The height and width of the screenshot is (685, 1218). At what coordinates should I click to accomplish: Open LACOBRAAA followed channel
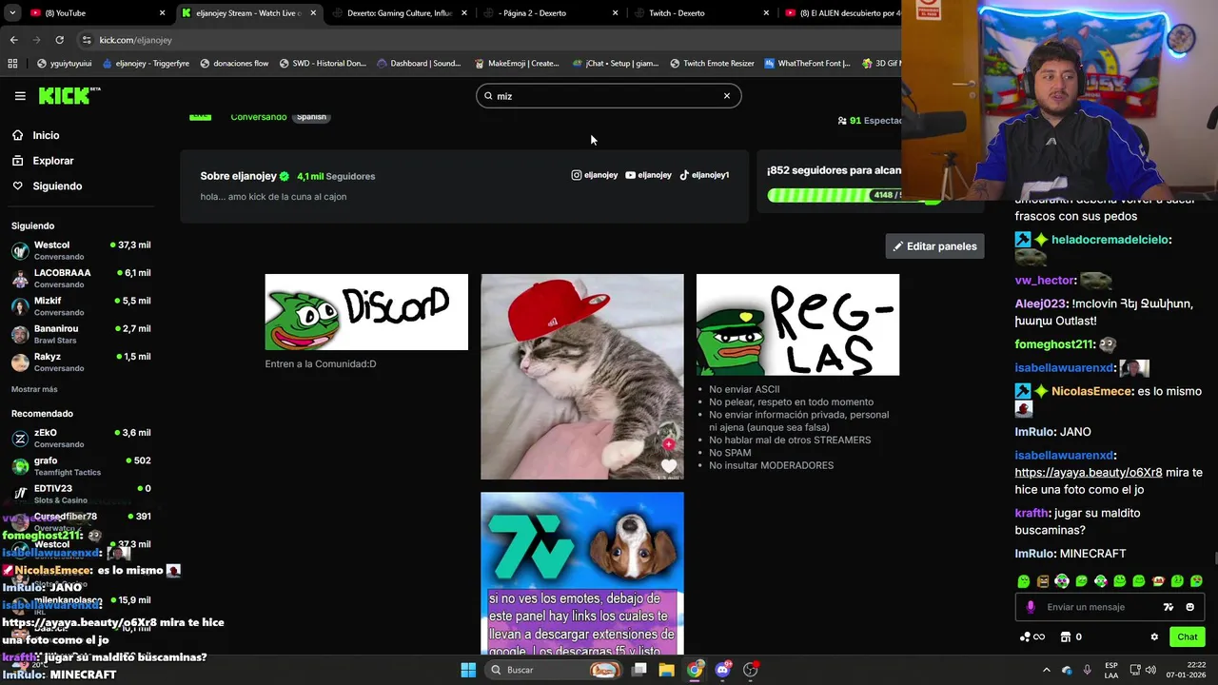(81, 278)
